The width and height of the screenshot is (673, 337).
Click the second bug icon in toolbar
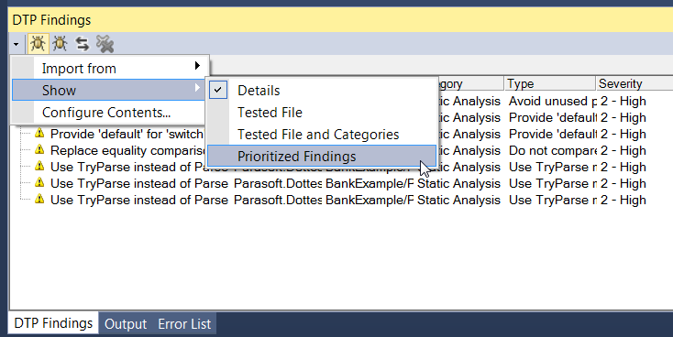pyautogui.click(x=60, y=44)
